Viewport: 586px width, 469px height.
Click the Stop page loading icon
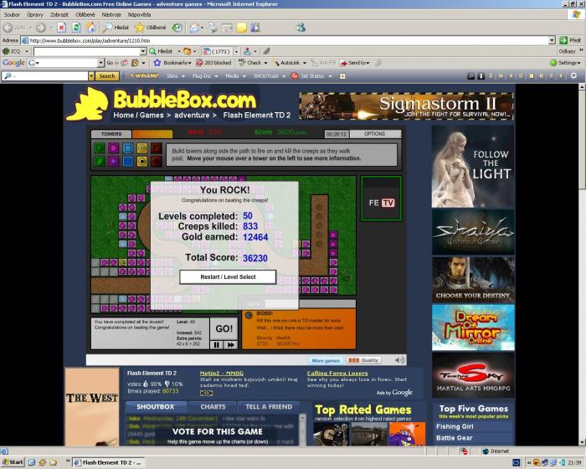pos(62,28)
